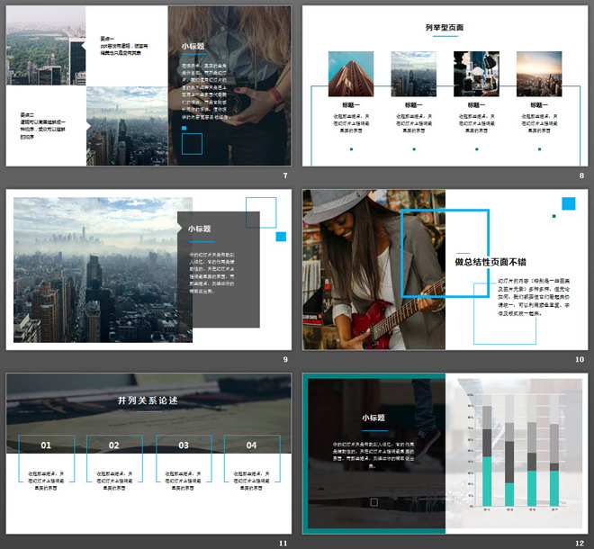Click the slide number 7 label
This screenshot has height=549, width=594.
[285, 175]
